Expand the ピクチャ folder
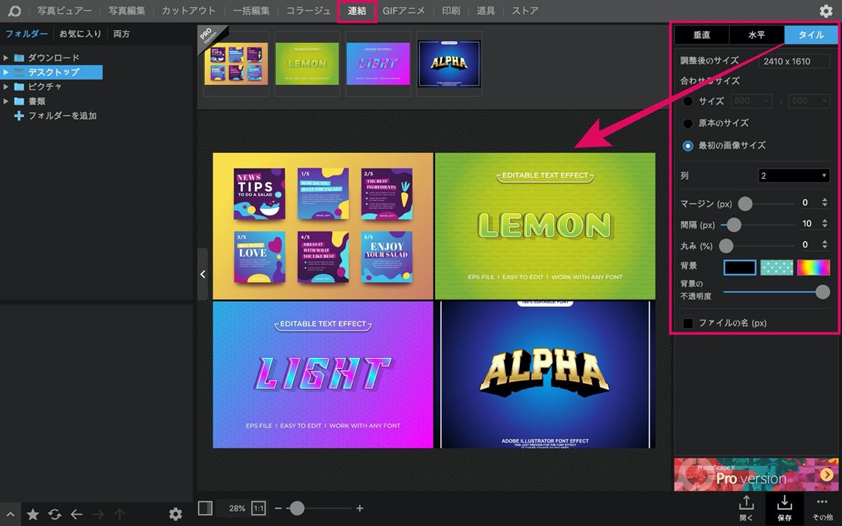 6,87
